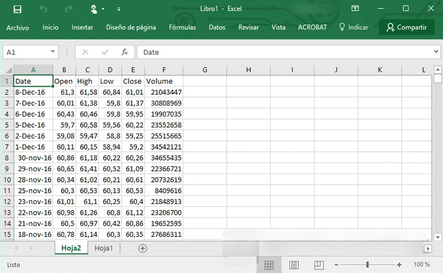Click the Redo arrow icon
The height and width of the screenshot is (273, 443).
(x=69, y=9)
